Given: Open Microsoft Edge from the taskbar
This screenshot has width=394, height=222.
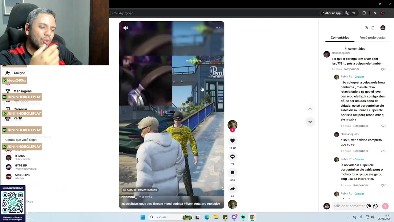Looking at the screenshot, I should (x=207, y=217).
